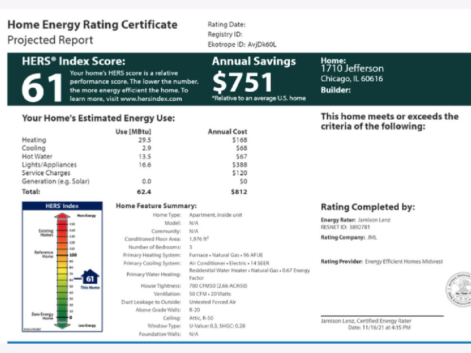Click the red More Energy arrow

click(63, 217)
